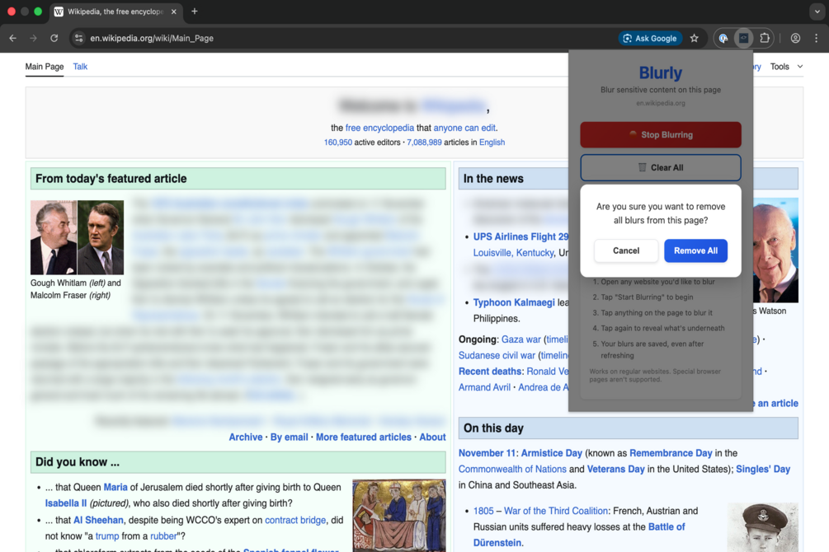Click the Gough Whitlam and Malcolm Fraser photo

[x=78, y=237]
